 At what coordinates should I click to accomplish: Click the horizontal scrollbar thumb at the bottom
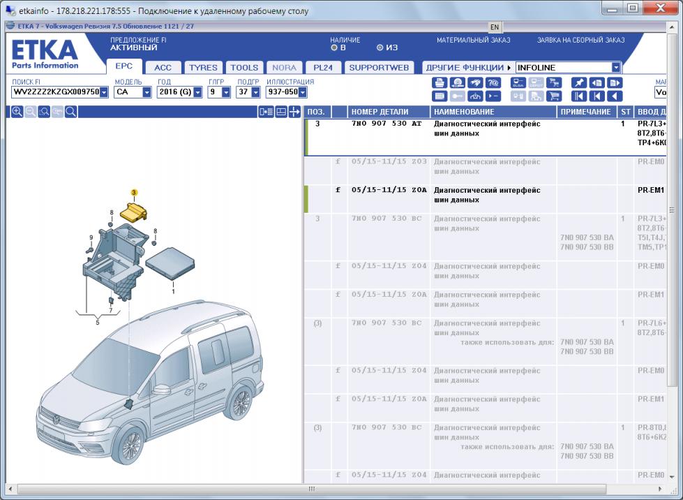pos(311,489)
